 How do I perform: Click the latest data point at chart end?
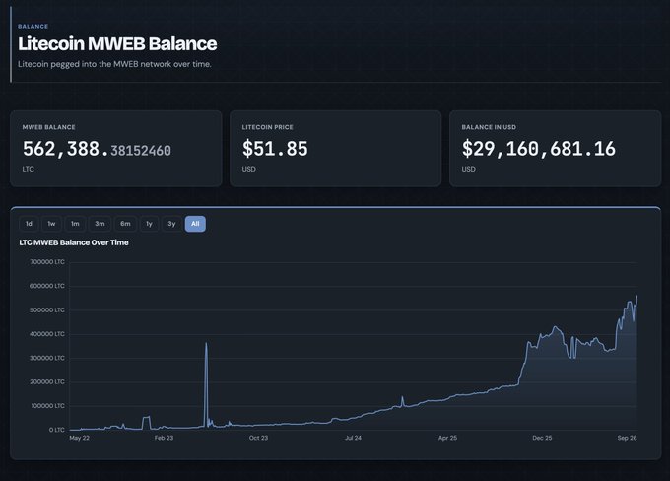click(637, 296)
